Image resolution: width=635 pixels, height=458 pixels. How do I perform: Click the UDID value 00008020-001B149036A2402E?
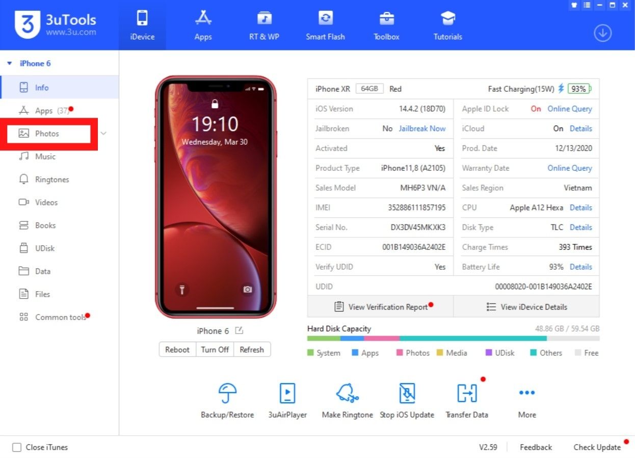544,287
